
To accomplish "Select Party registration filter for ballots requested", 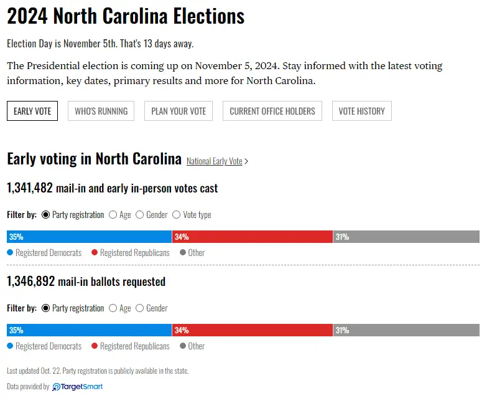I will (46, 308).
